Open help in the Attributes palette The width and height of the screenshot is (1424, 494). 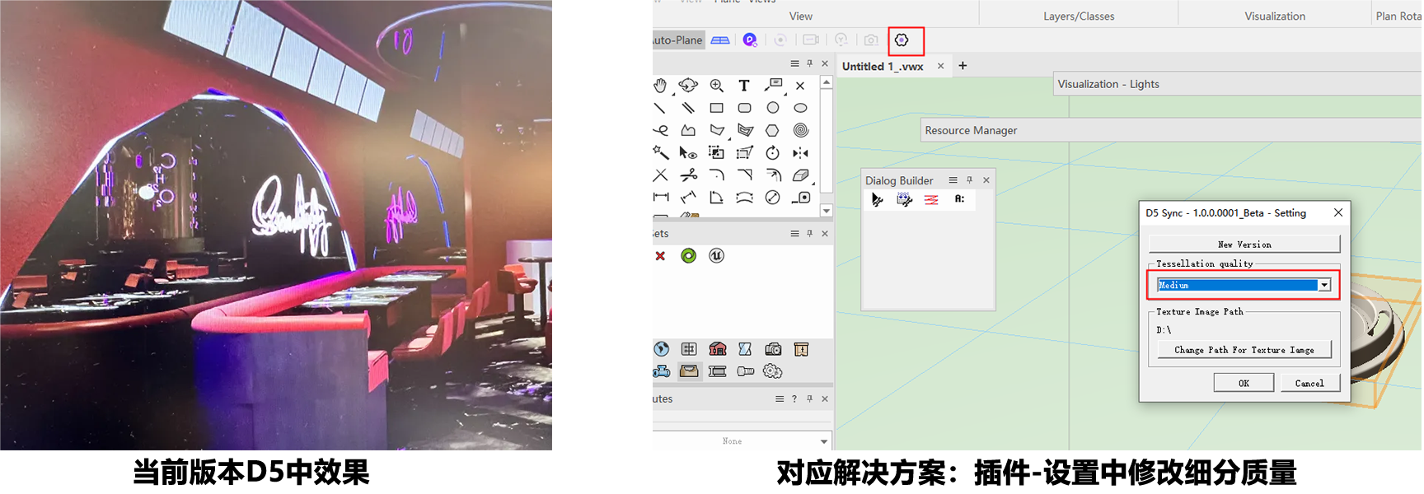tap(794, 399)
